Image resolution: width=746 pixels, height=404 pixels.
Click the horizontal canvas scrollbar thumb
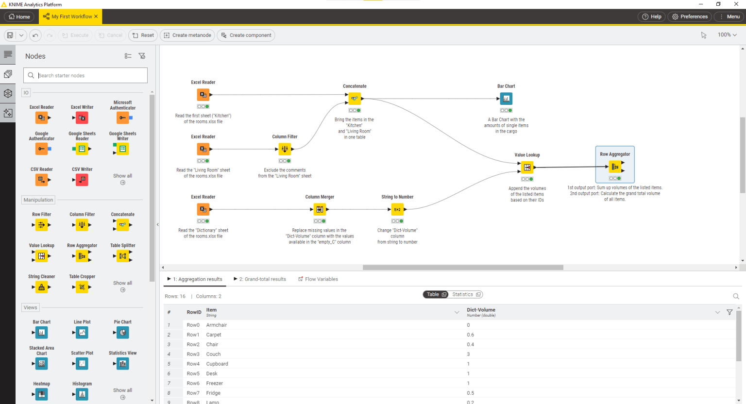[463, 268]
